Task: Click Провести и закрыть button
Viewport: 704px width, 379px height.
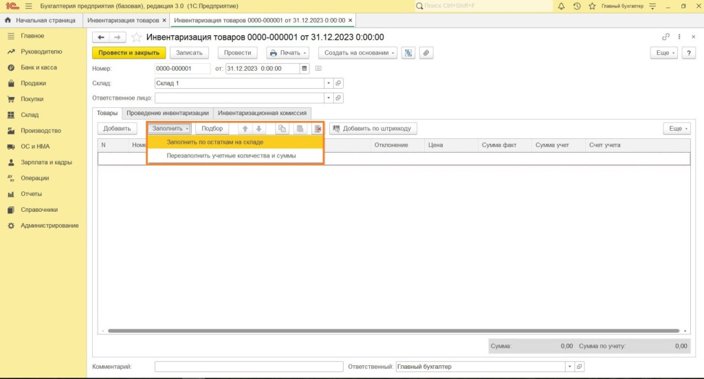Action: click(x=129, y=52)
